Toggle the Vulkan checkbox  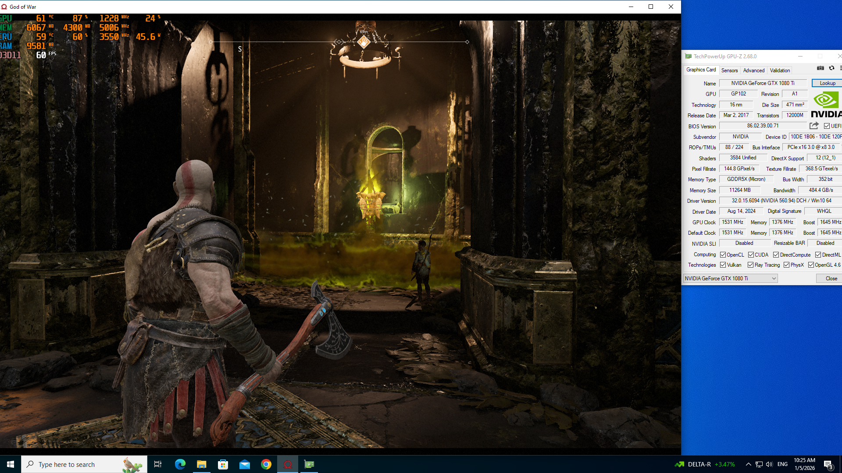tap(723, 265)
